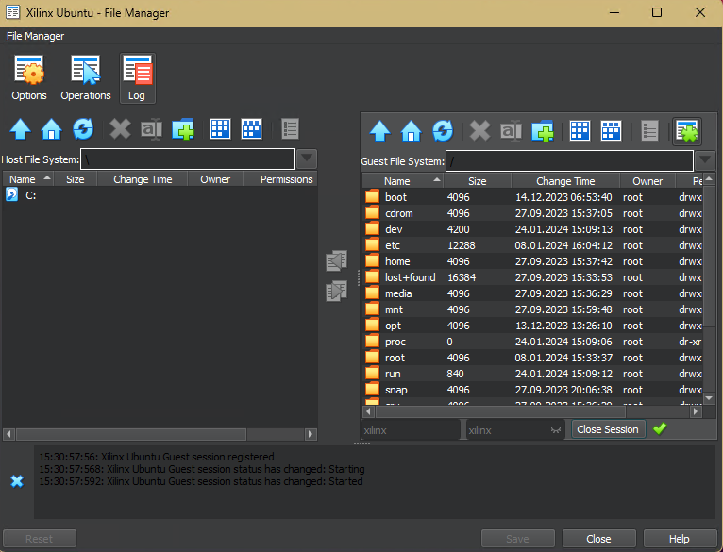This screenshot has height=552, width=723.
Task: Refresh the guest file system listing
Action: click(x=443, y=131)
